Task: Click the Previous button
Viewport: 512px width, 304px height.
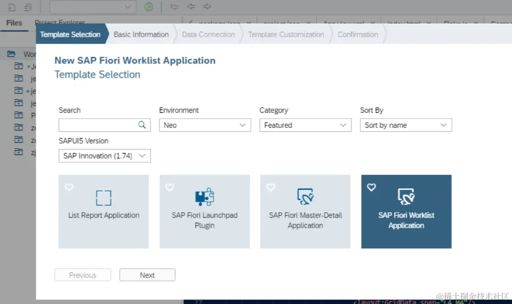Action: [82, 275]
